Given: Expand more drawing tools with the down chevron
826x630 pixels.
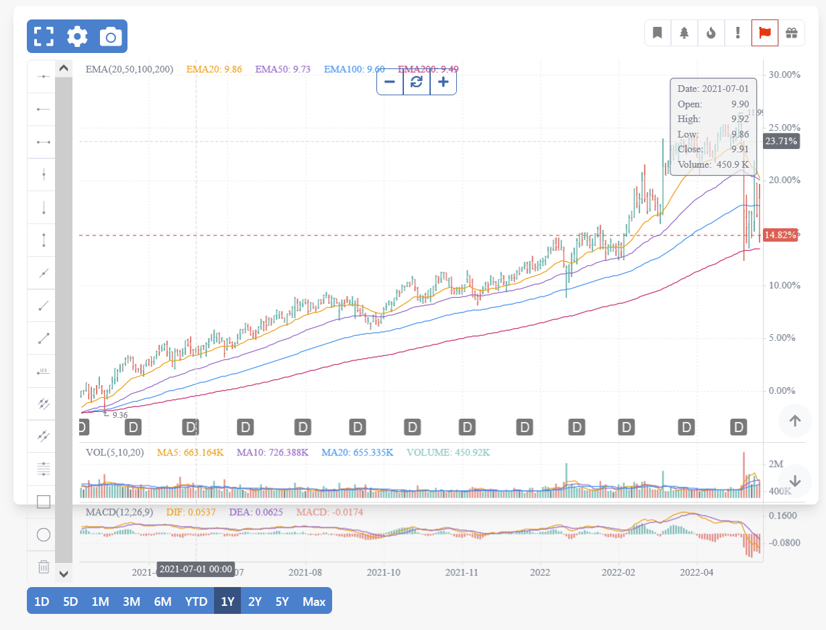Looking at the screenshot, I should 64,574.
